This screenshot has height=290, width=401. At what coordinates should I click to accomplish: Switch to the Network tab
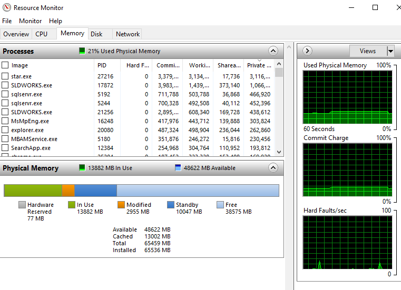(x=128, y=34)
